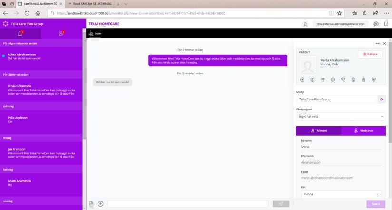Click the telia-external-admin email account button
Image resolution: width=392 pixels, height=210 pixels.
(341, 24)
